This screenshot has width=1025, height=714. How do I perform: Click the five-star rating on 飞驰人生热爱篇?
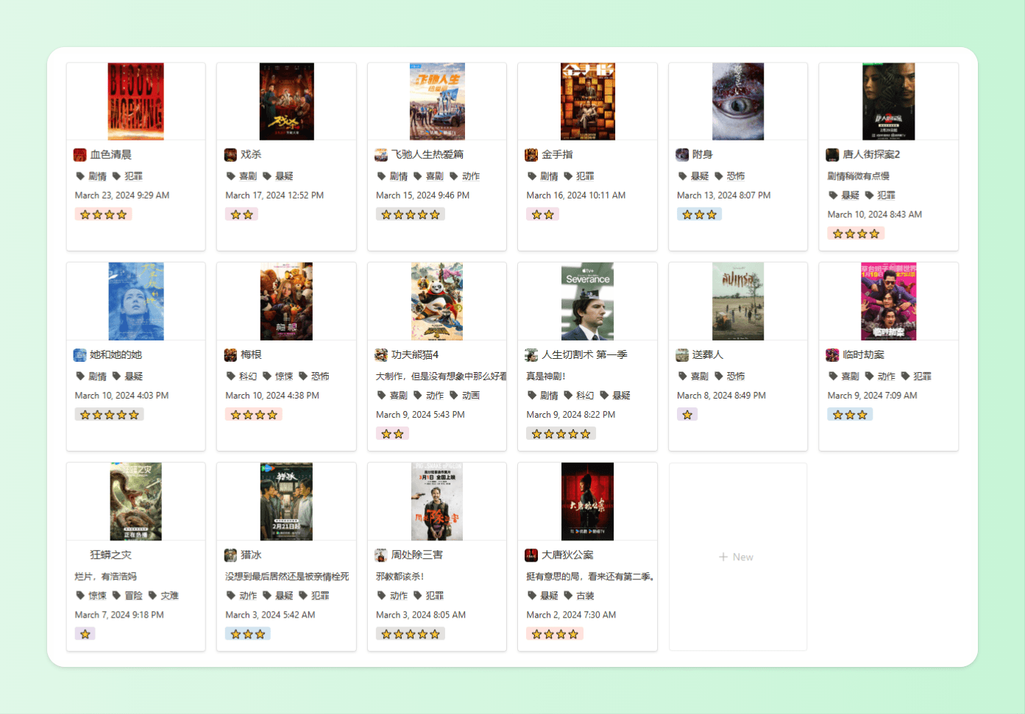[411, 215]
